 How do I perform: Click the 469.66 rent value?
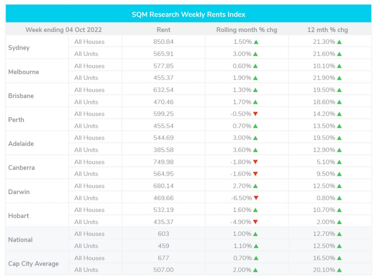163,198
